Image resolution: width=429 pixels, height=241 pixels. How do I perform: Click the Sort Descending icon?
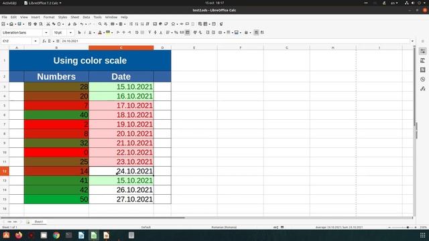[142, 24]
